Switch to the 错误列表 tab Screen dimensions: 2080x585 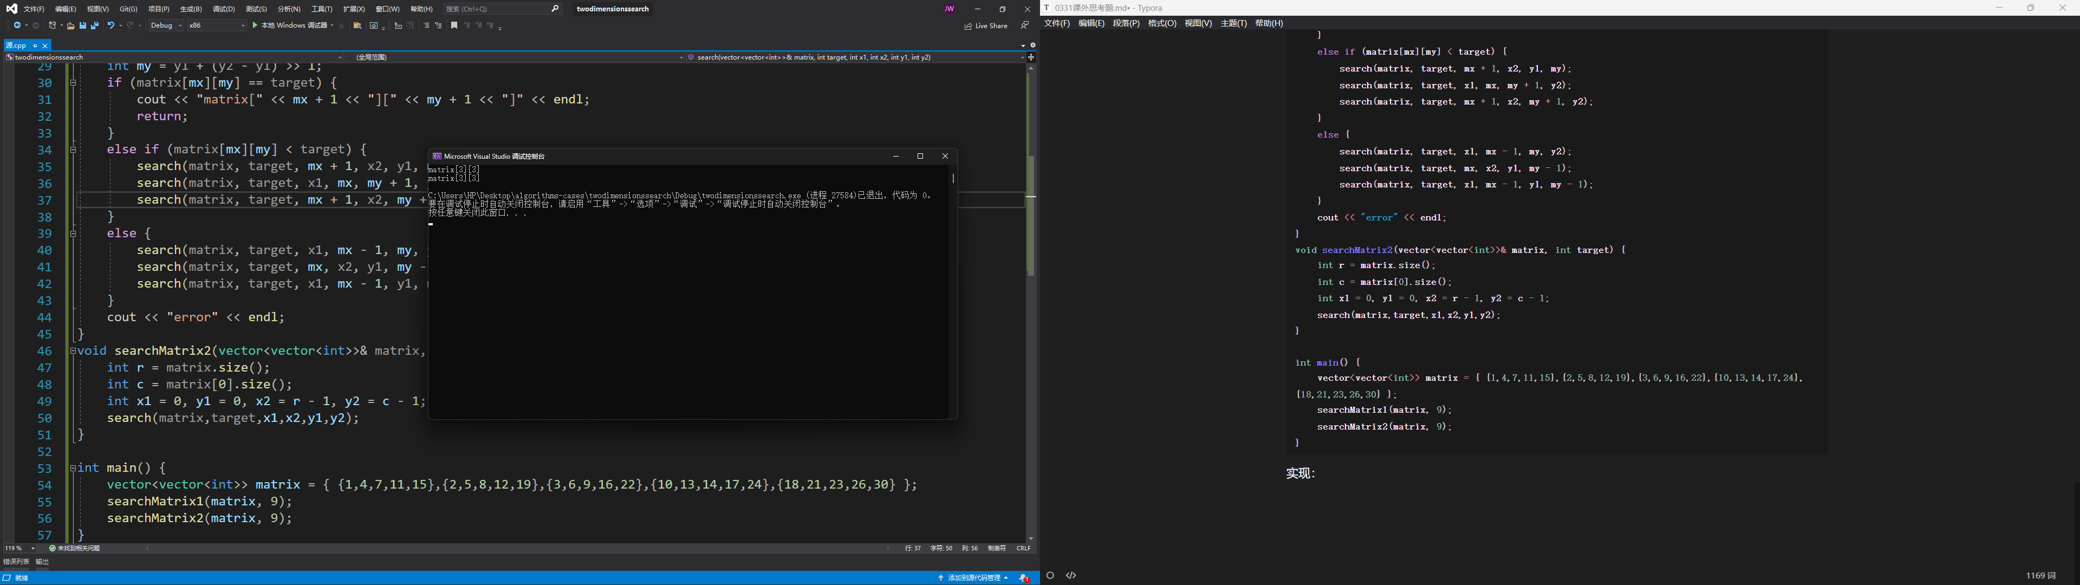[16, 562]
